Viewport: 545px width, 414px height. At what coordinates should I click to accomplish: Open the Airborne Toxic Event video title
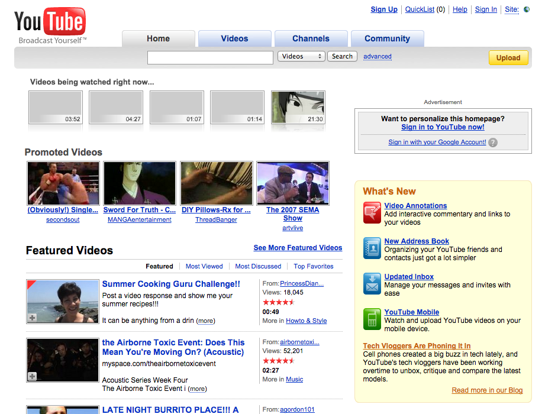click(x=173, y=347)
